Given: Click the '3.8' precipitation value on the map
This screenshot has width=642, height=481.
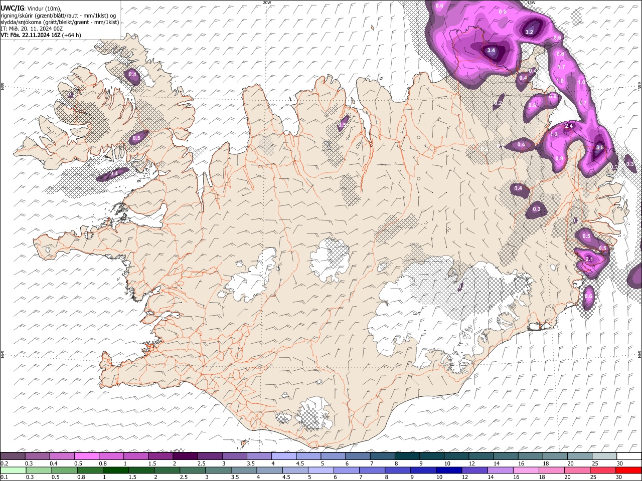Looking at the screenshot, I should tap(599, 148).
